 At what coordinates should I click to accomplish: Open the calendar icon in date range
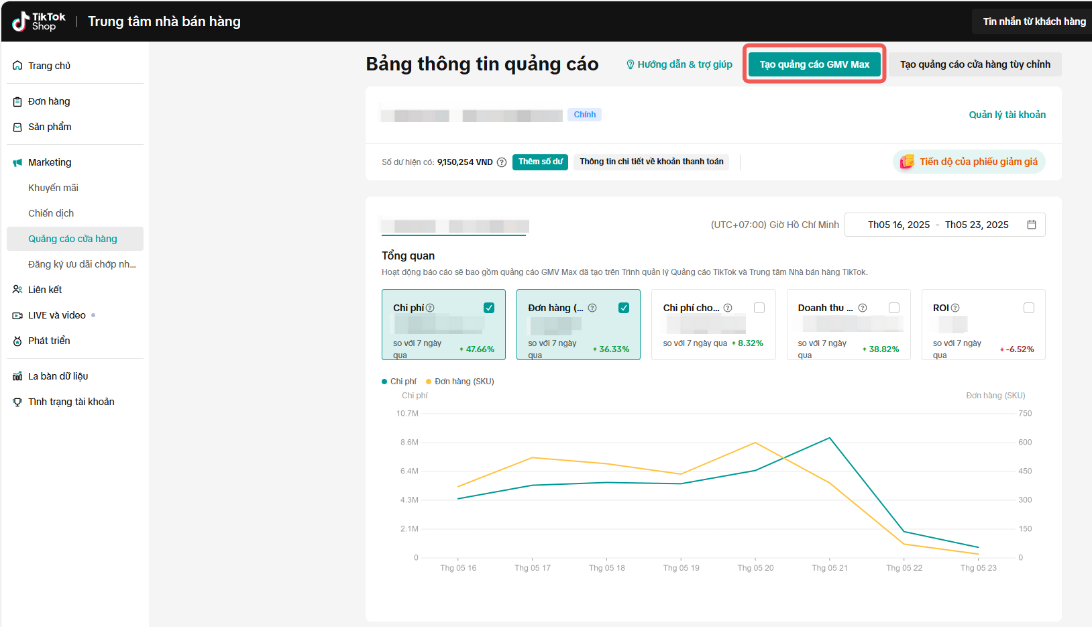click(1031, 225)
